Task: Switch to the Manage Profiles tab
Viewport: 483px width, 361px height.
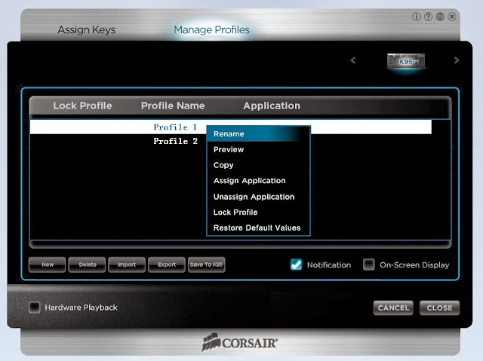Action: (x=211, y=30)
